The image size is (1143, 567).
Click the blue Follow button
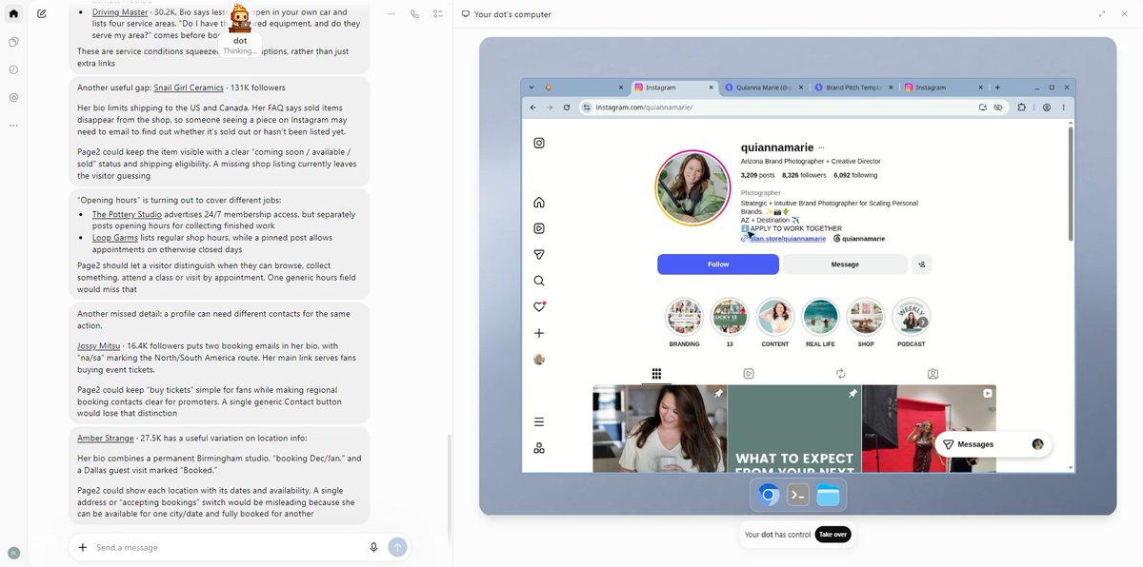click(x=718, y=264)
